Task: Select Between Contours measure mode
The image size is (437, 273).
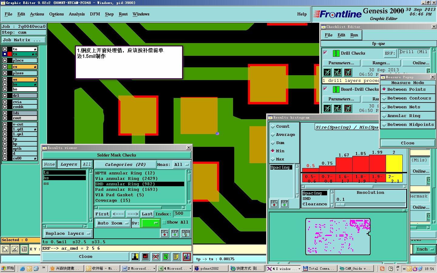Action: click(408, 98)
